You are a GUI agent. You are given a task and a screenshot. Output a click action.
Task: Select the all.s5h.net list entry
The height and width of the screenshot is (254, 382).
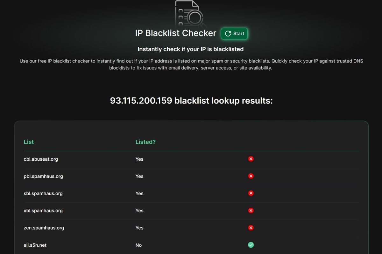pyautogui.click(x=35, y=245)
